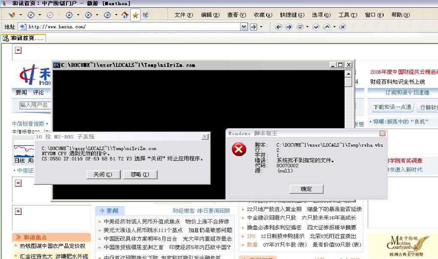Open the 选项(O) menu
The image size is (438, 259).
(321, 15)
